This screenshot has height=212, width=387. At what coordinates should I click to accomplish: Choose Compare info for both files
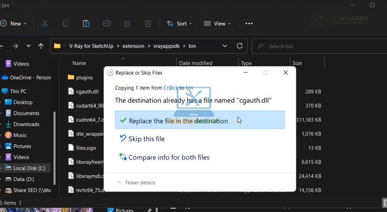click(164, 157)
